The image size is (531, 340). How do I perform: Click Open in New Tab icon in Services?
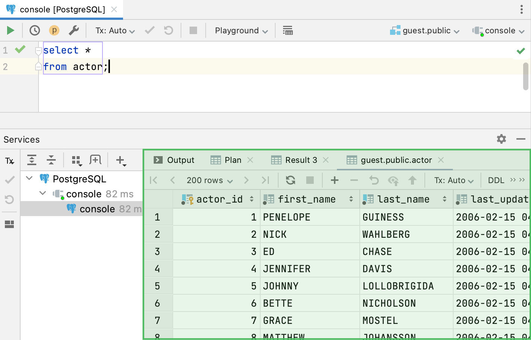tap(95, 160)
